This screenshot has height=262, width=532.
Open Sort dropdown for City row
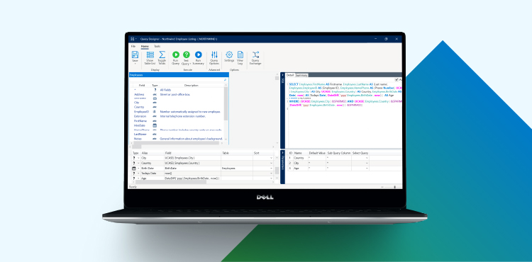click(271, 158)
